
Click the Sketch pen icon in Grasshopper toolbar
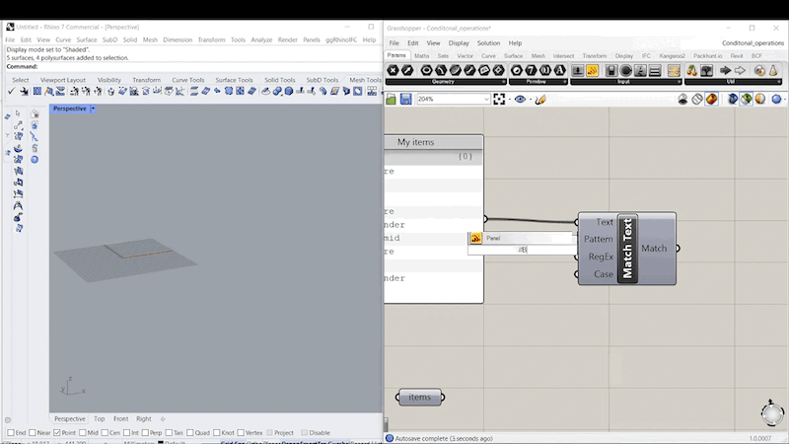pos(540,100)
